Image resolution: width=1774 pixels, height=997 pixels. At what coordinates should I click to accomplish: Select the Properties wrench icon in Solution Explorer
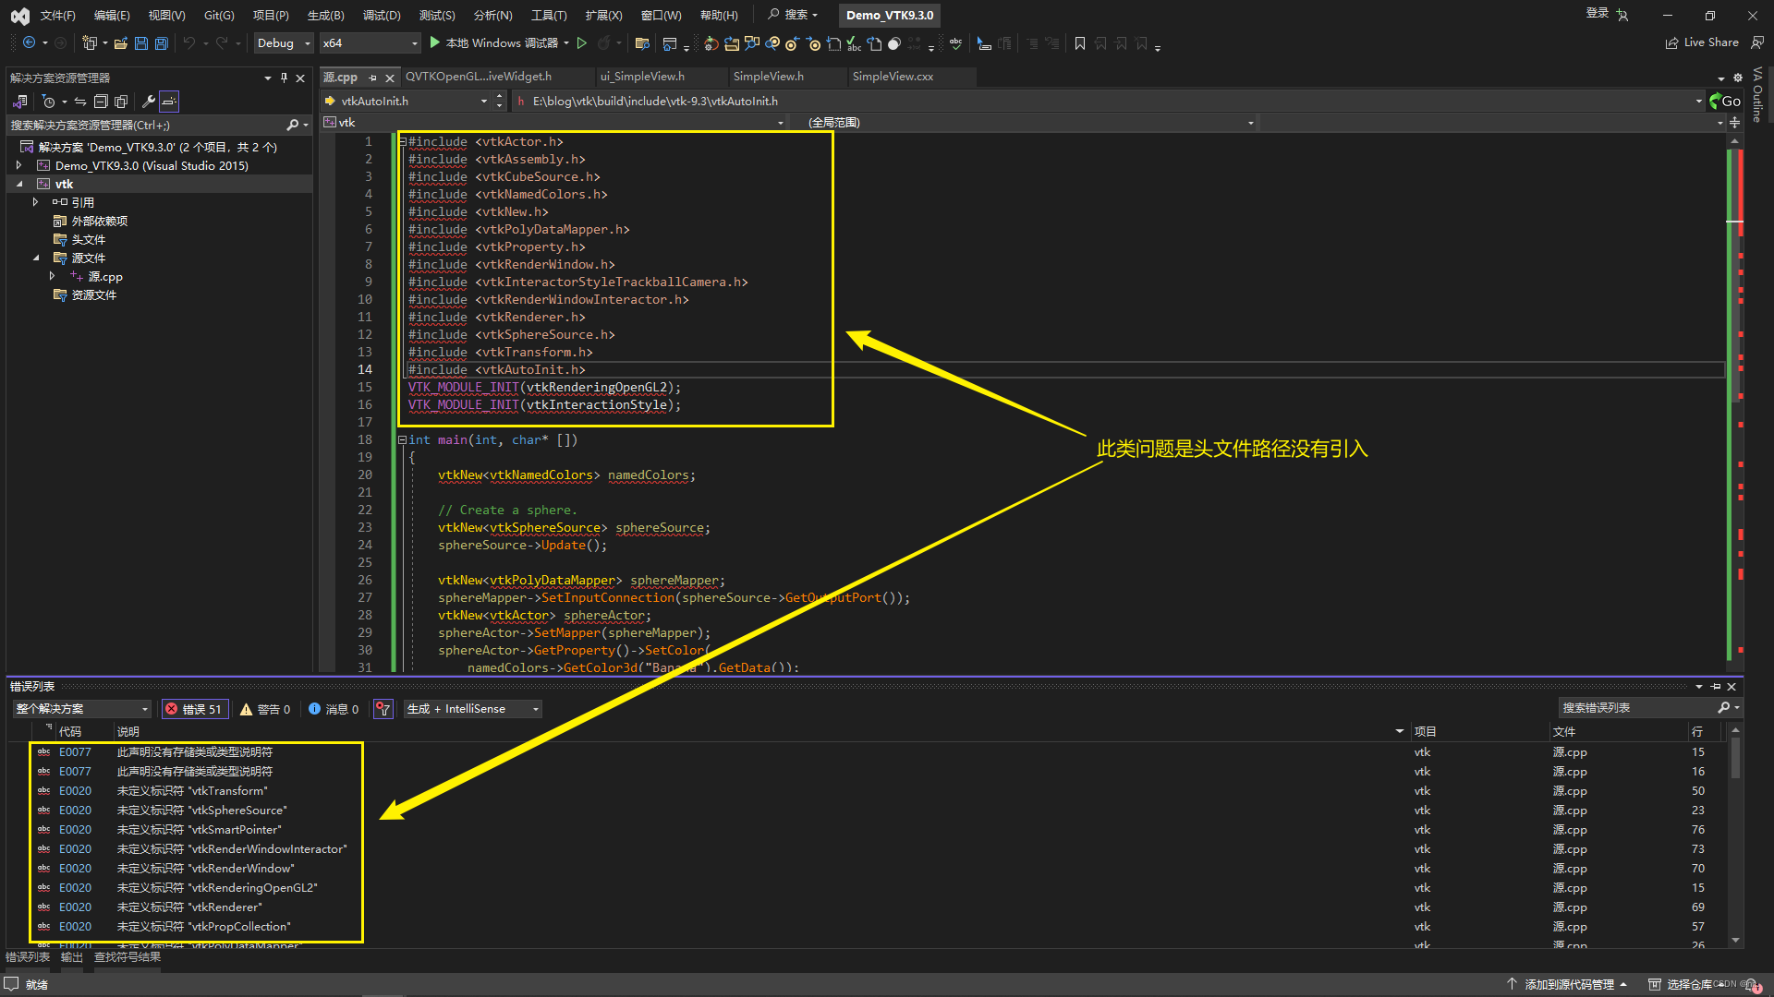click(x=149, y=102)
